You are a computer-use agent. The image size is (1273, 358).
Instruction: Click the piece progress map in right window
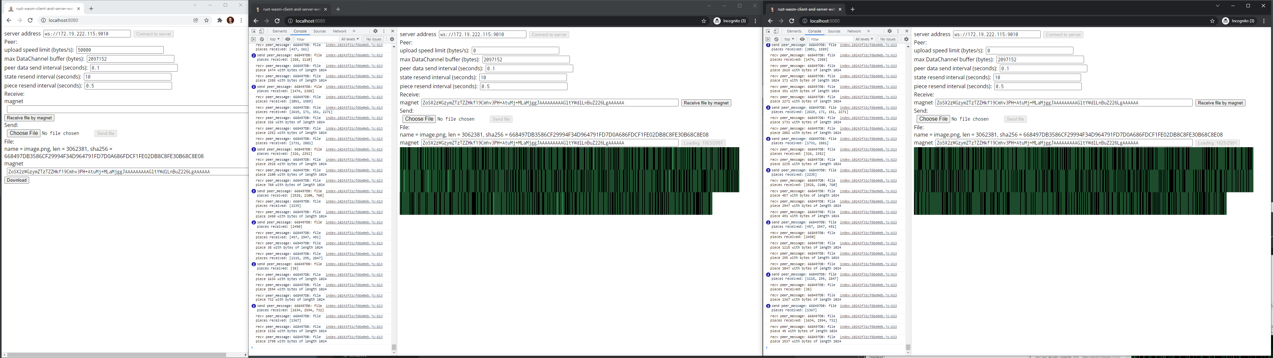coord(1083,181)
